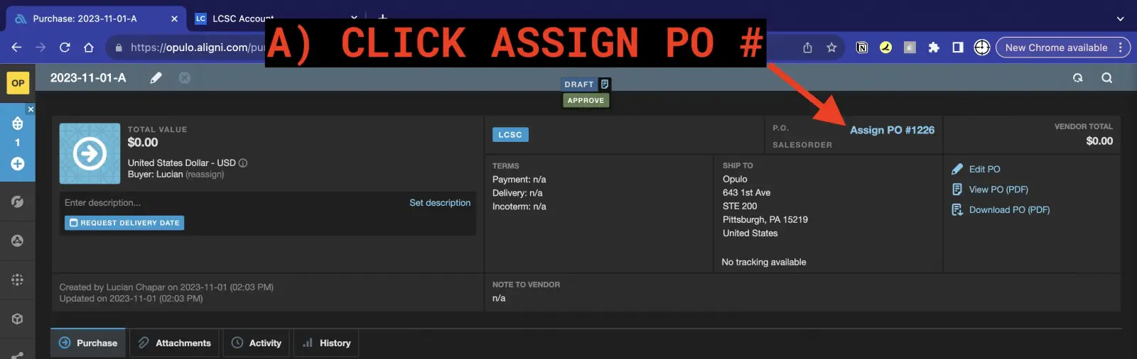Switch to the Activity tab

click(x=257, y=343)
